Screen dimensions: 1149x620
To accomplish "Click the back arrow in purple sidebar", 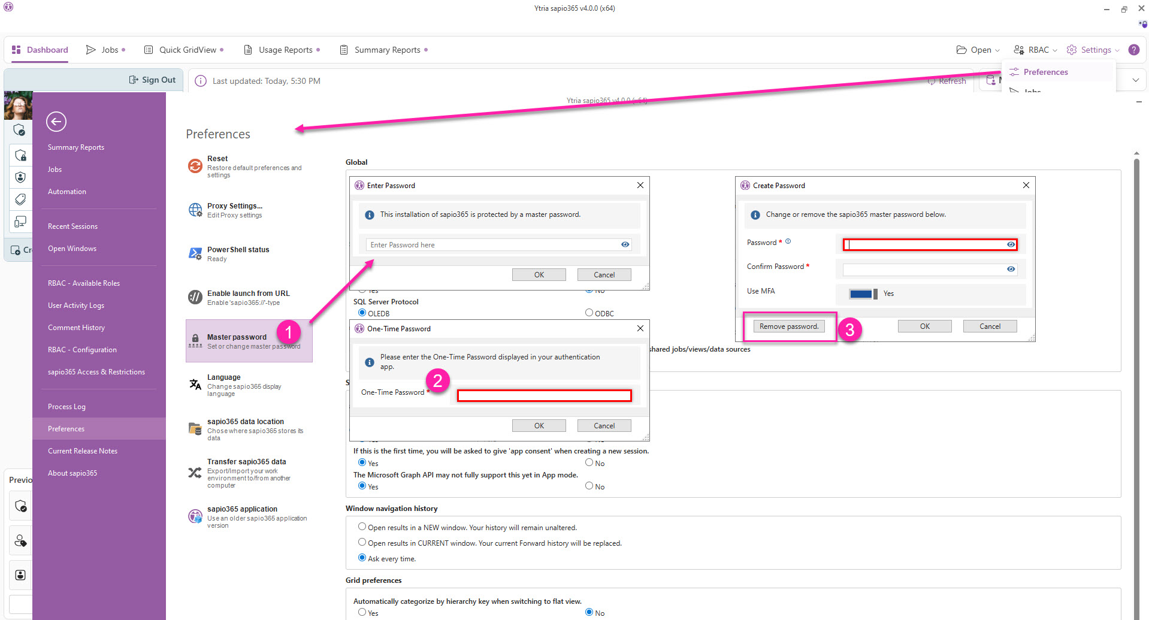I will click(x=56, y=122).
